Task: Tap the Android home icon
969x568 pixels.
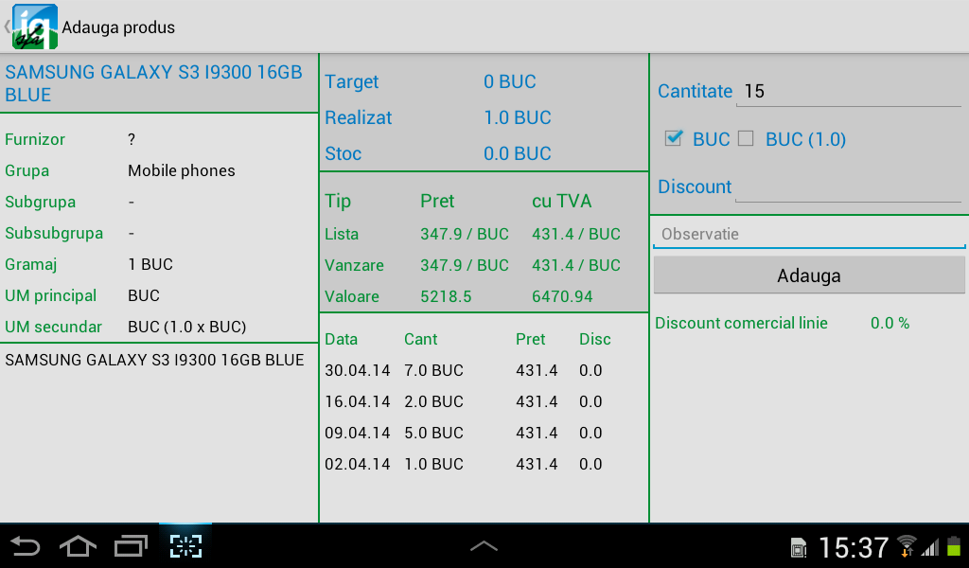Action: click(78, 546)
